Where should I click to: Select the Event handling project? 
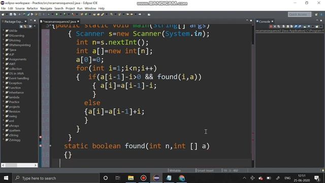click(19, 78)
